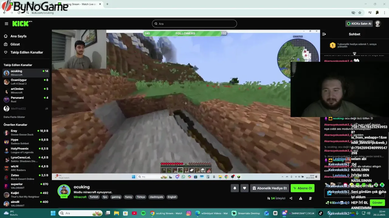Select art3misn channel in sidebar
This screenshot has height=218, width=389.
(26, 91)
